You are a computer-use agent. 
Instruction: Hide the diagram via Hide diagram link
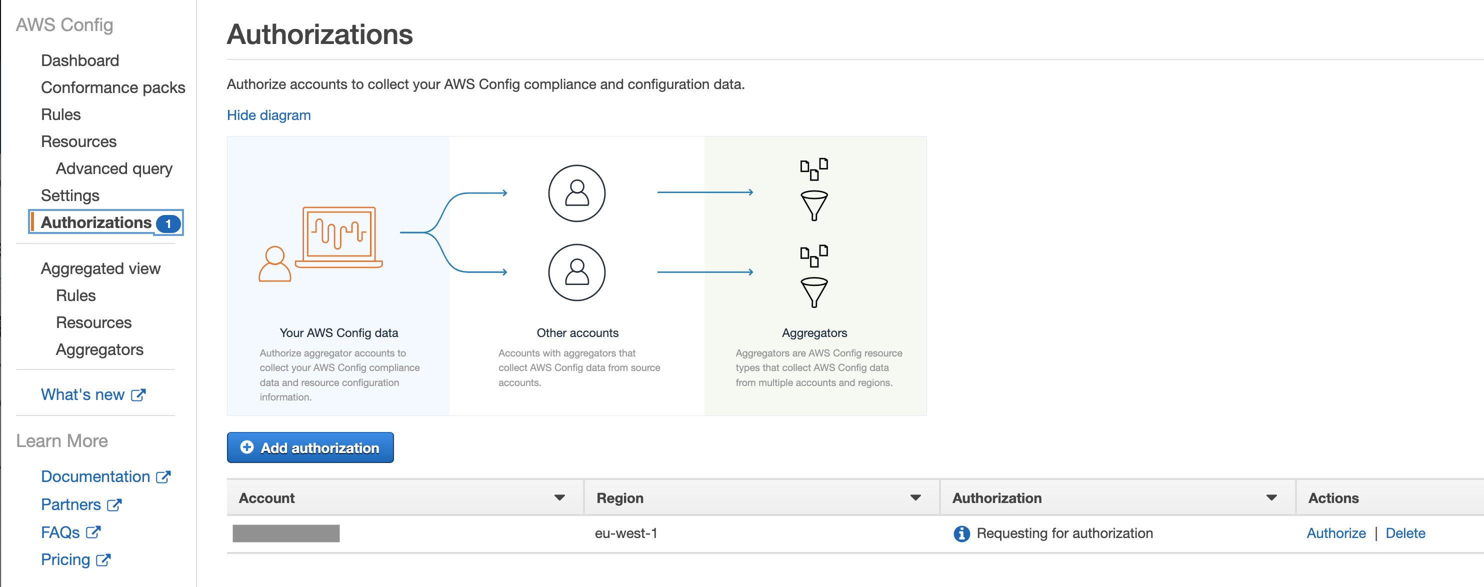click(x=268, y=115)
